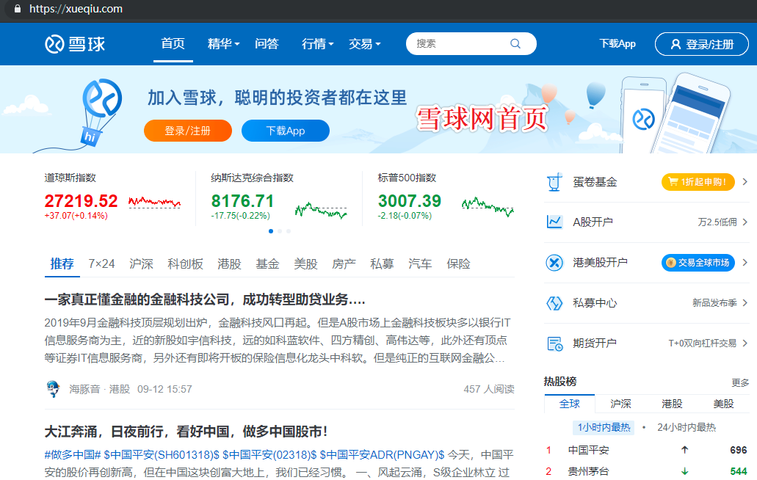This screenshot has width=757, height=480.
Task: Click the 纳斯达克综合指数 mini chart
Action: [321, 211]
